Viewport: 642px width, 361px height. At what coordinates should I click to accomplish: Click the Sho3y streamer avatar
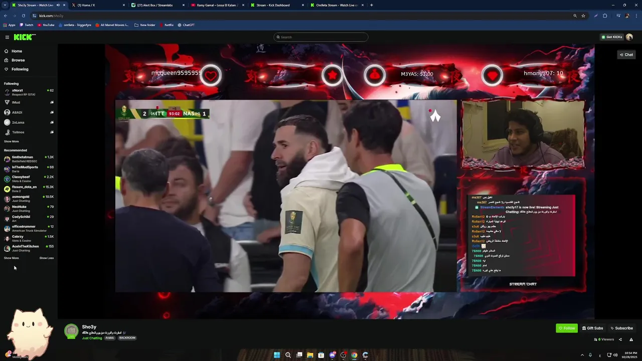[x=71, y=331]
